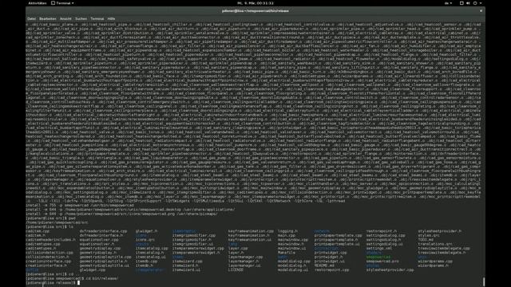
Task: Click file name geometrydisplay.cpp
Action: coord(100,248)
